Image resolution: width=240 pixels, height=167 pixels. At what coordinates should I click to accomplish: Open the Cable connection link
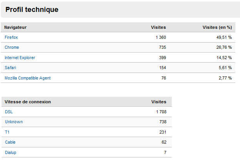tap(10, 142)
